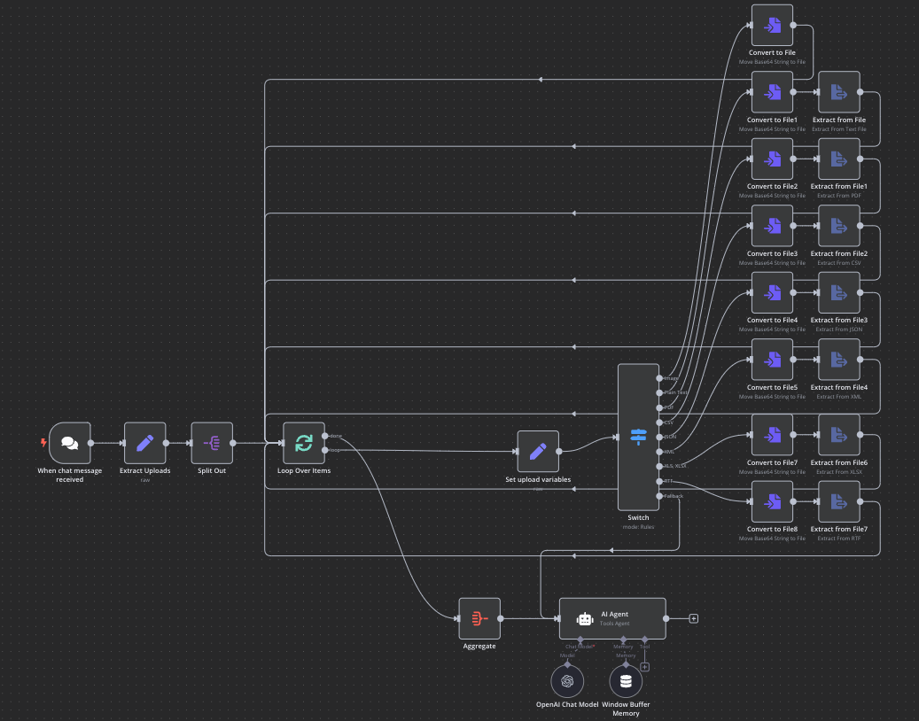Image resolution: width=919 pixels, height=721 pixels.
Task: Open the Convert to File3 node
Action: [773, 226]
